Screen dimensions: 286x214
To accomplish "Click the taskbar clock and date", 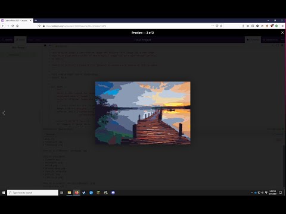I will point(272,193).
